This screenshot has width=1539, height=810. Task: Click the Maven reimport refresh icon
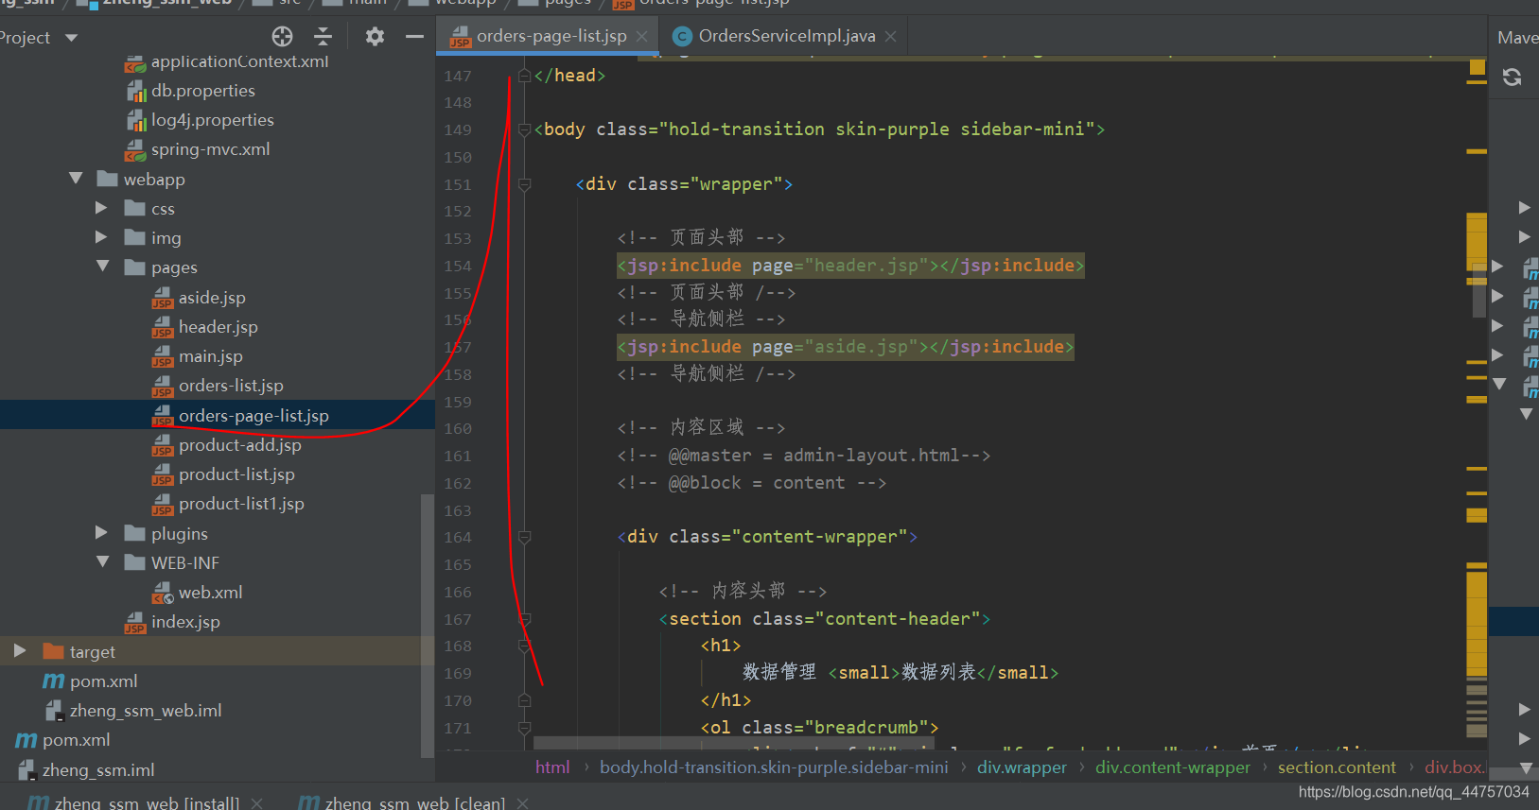(1512, 78)
